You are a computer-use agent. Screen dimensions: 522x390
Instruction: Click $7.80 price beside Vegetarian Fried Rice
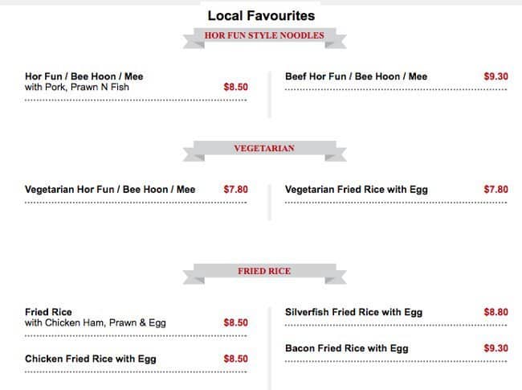click(495, 189)
